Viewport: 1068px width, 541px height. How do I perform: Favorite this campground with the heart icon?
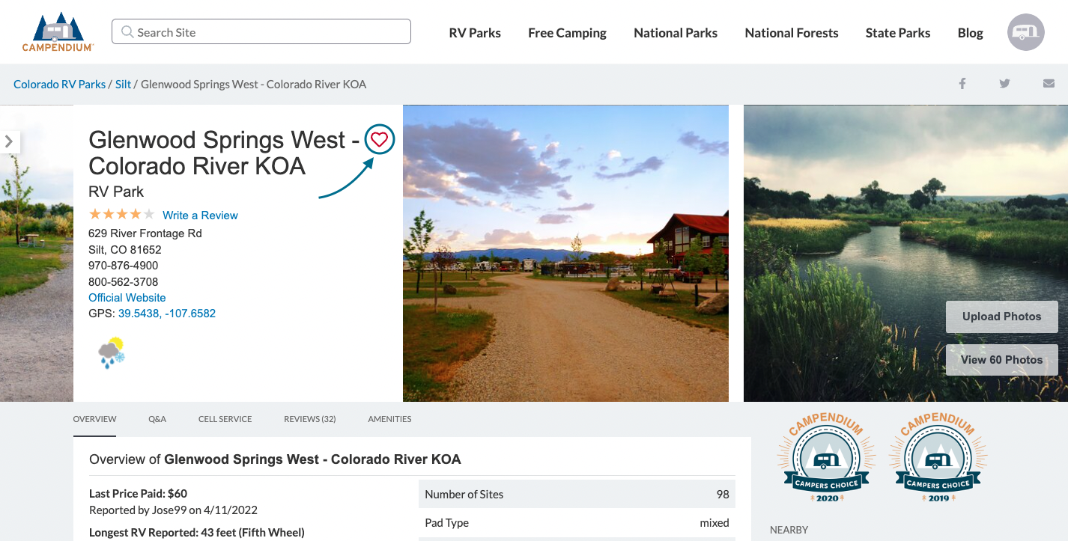(380, 139)
